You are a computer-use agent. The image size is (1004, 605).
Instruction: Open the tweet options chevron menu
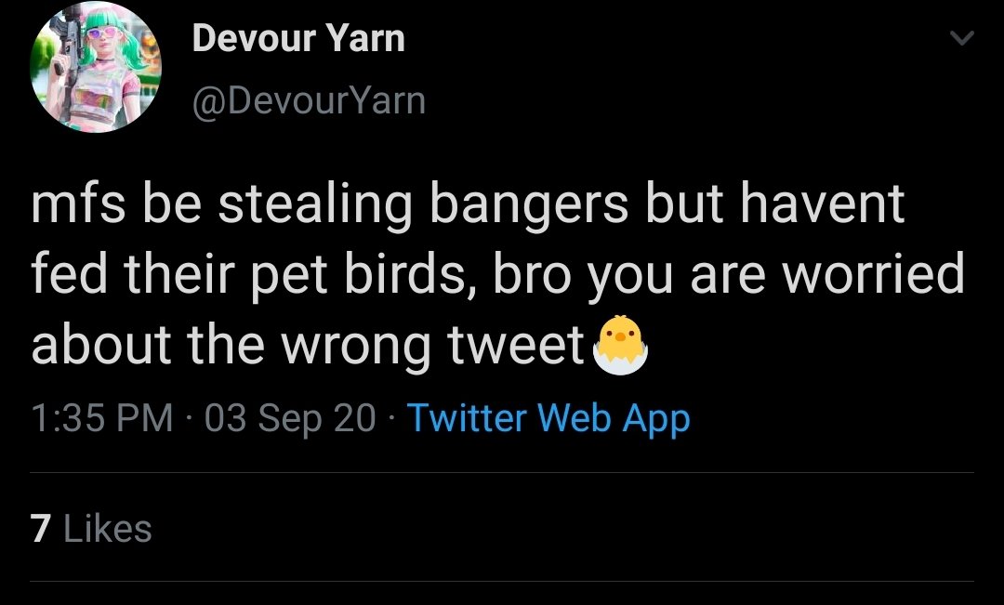(x=964, y=39)
